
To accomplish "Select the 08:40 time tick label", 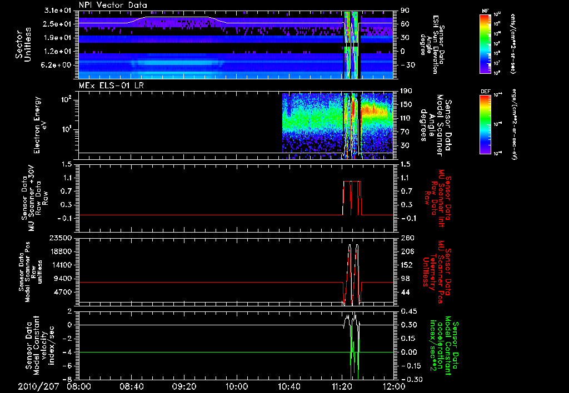I will (132, 386).
